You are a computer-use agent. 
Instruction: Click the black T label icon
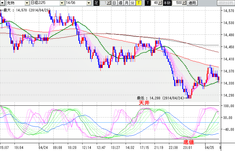click(x=148, y=3)
